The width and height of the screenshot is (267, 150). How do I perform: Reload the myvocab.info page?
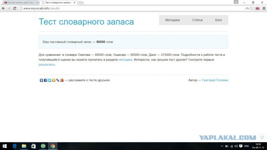[15, 8]
